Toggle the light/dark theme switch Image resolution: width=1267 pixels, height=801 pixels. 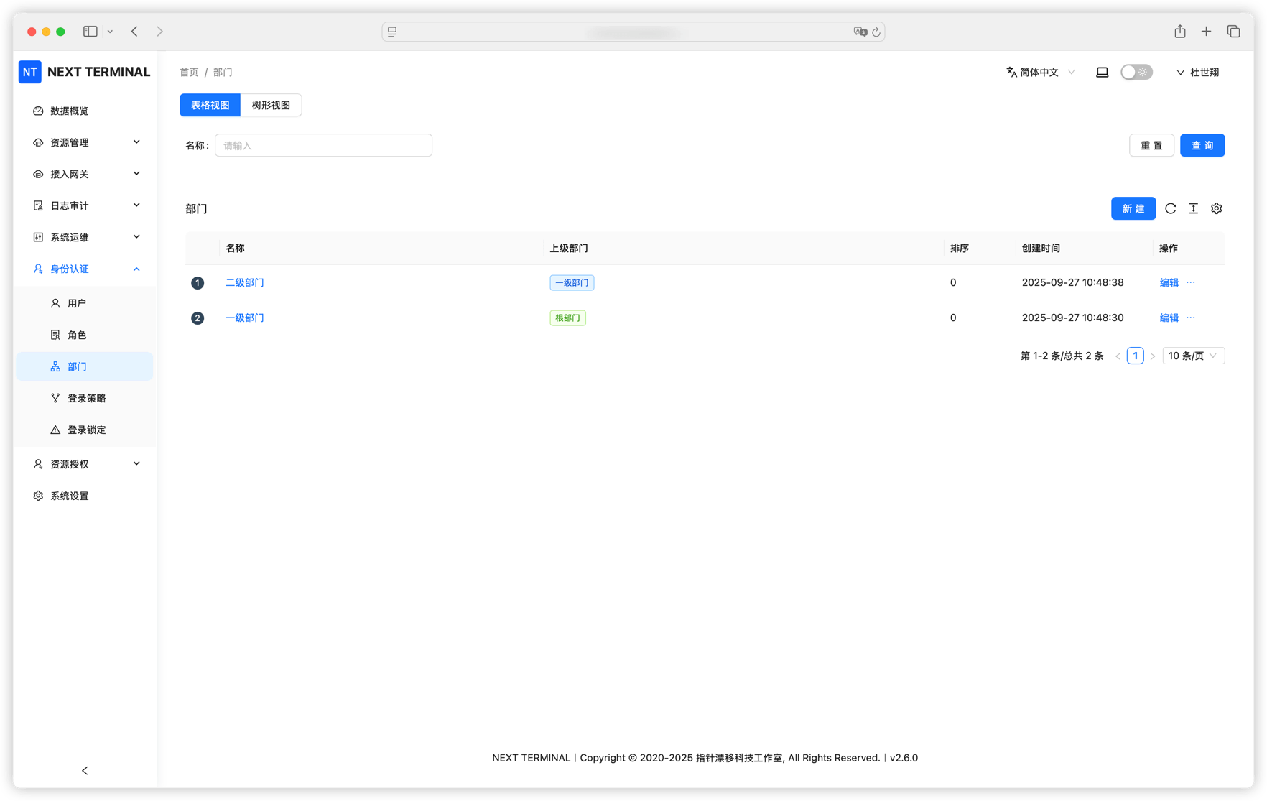pos(1136,72)
